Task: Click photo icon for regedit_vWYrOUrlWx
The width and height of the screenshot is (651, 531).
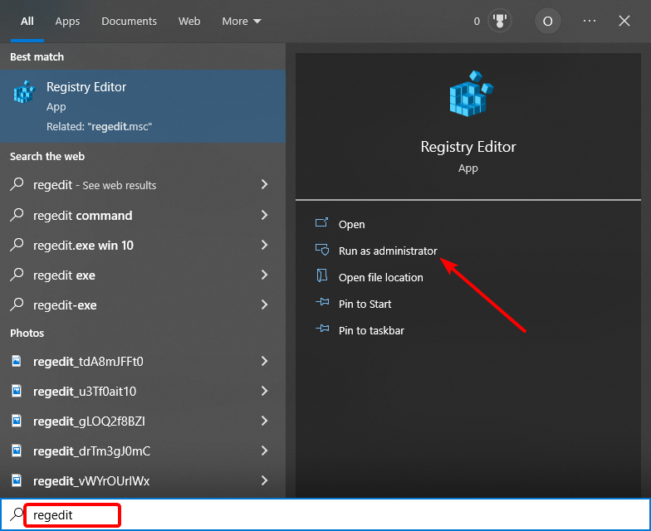Action: [x=17, y=480]
